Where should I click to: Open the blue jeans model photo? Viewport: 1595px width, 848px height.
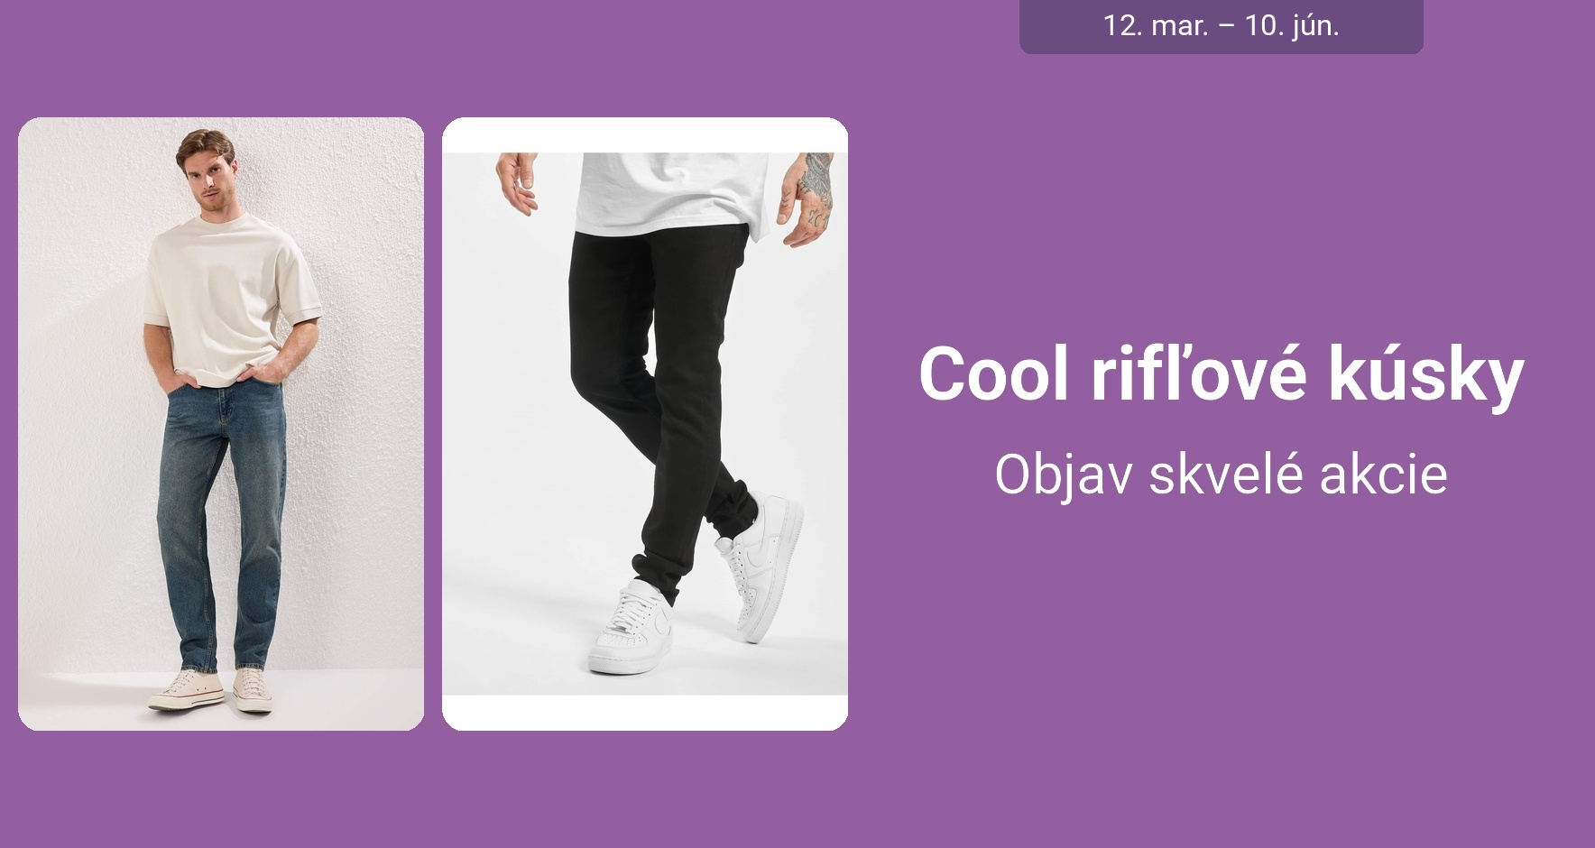coord(221,424)
